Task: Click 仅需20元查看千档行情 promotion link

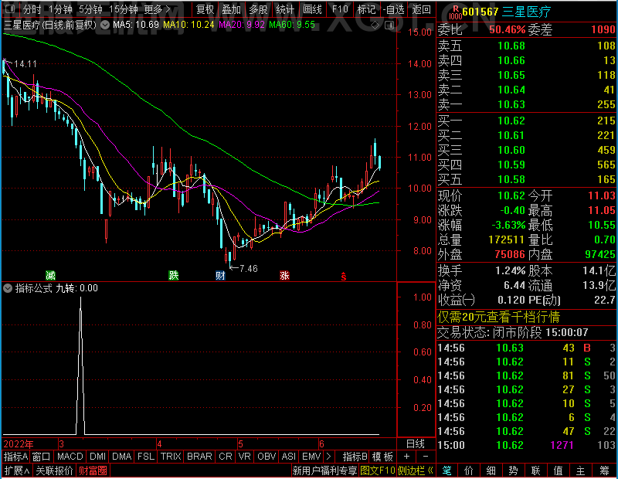Action: [498, 317]
